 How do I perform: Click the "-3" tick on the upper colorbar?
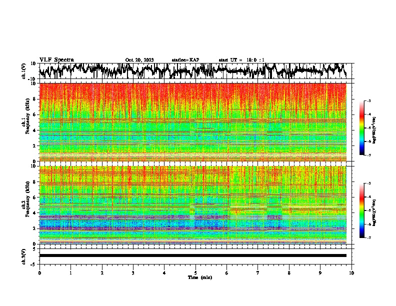(369, 100)
